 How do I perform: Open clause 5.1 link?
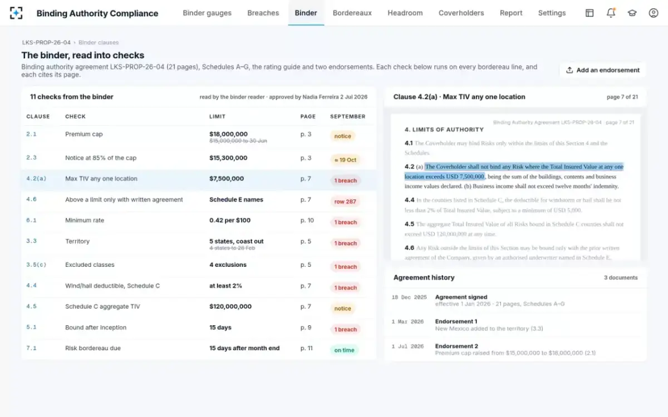point(31,327)
